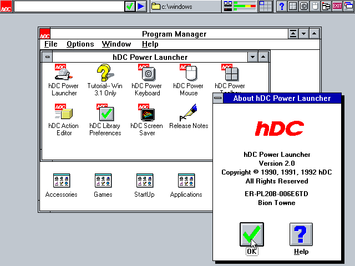This screenshot has height=266, width=355.
Task: Click the file manager tree toolbar icon
Action: tap(326, 6)
